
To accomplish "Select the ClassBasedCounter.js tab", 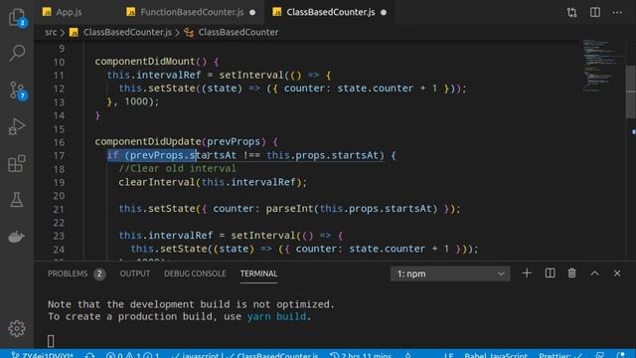I will coord(331,12).
